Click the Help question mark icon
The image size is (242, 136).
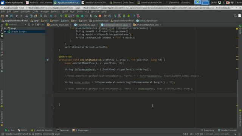click(x=134, y=16)
